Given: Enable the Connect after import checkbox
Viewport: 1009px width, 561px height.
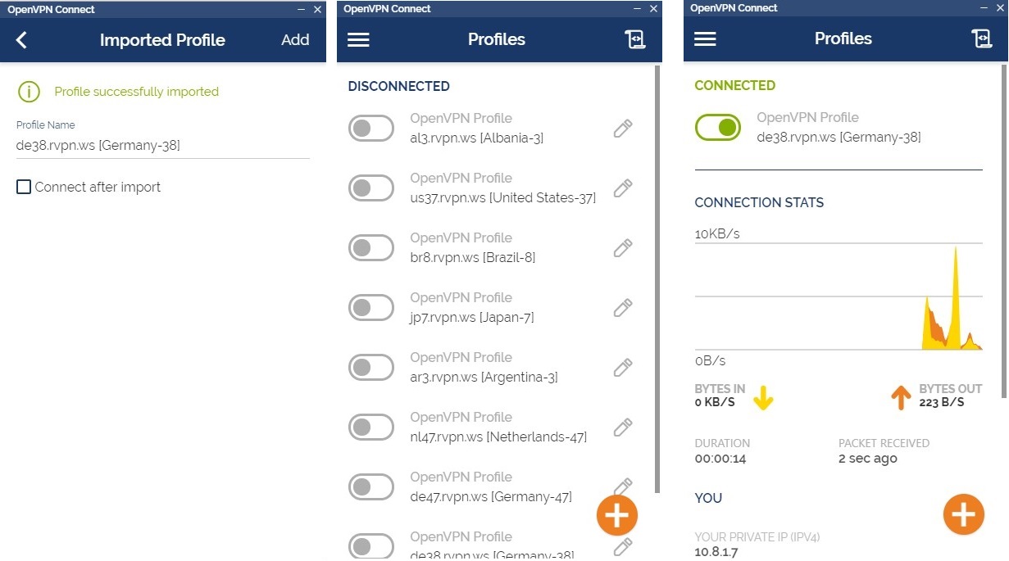Looking at the screenshot, I should [24, 187].
